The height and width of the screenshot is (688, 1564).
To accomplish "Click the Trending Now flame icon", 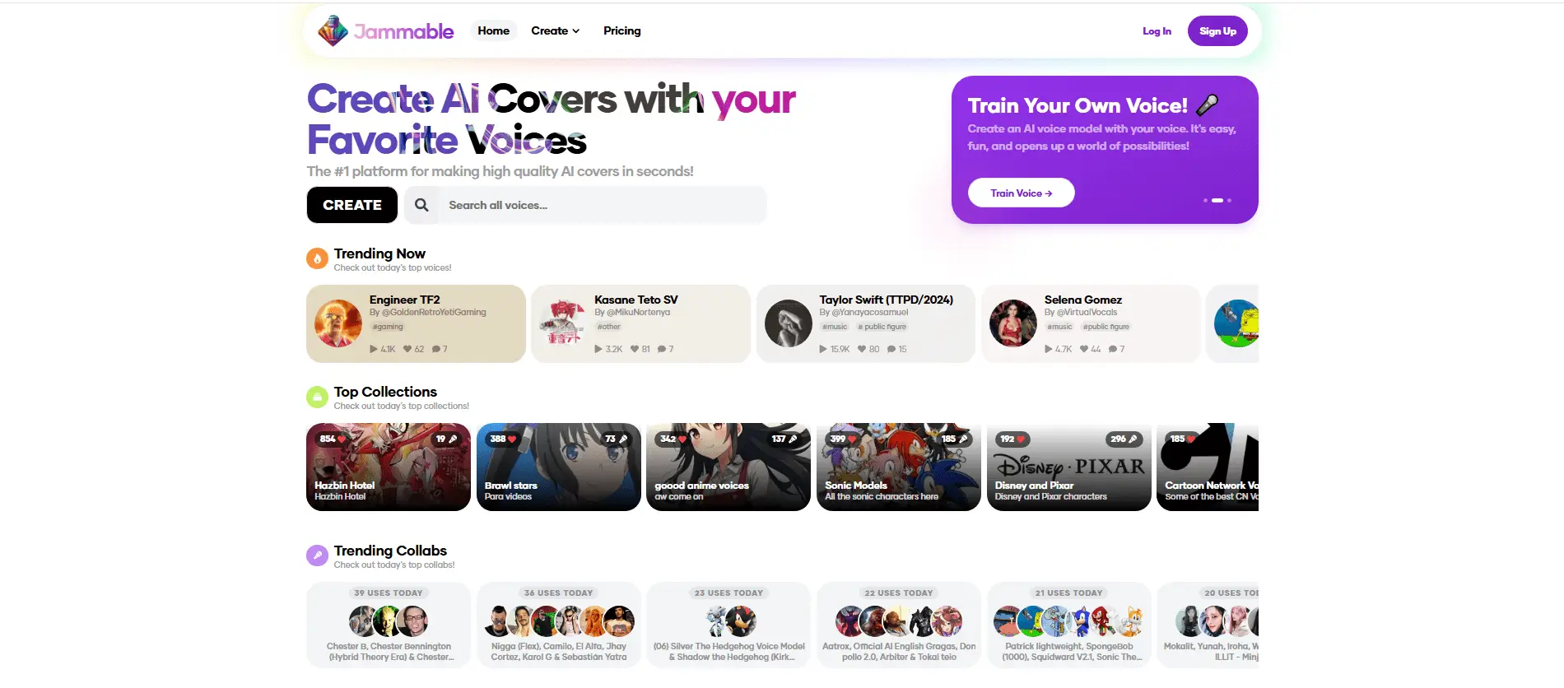I will [x=317, y=258].
